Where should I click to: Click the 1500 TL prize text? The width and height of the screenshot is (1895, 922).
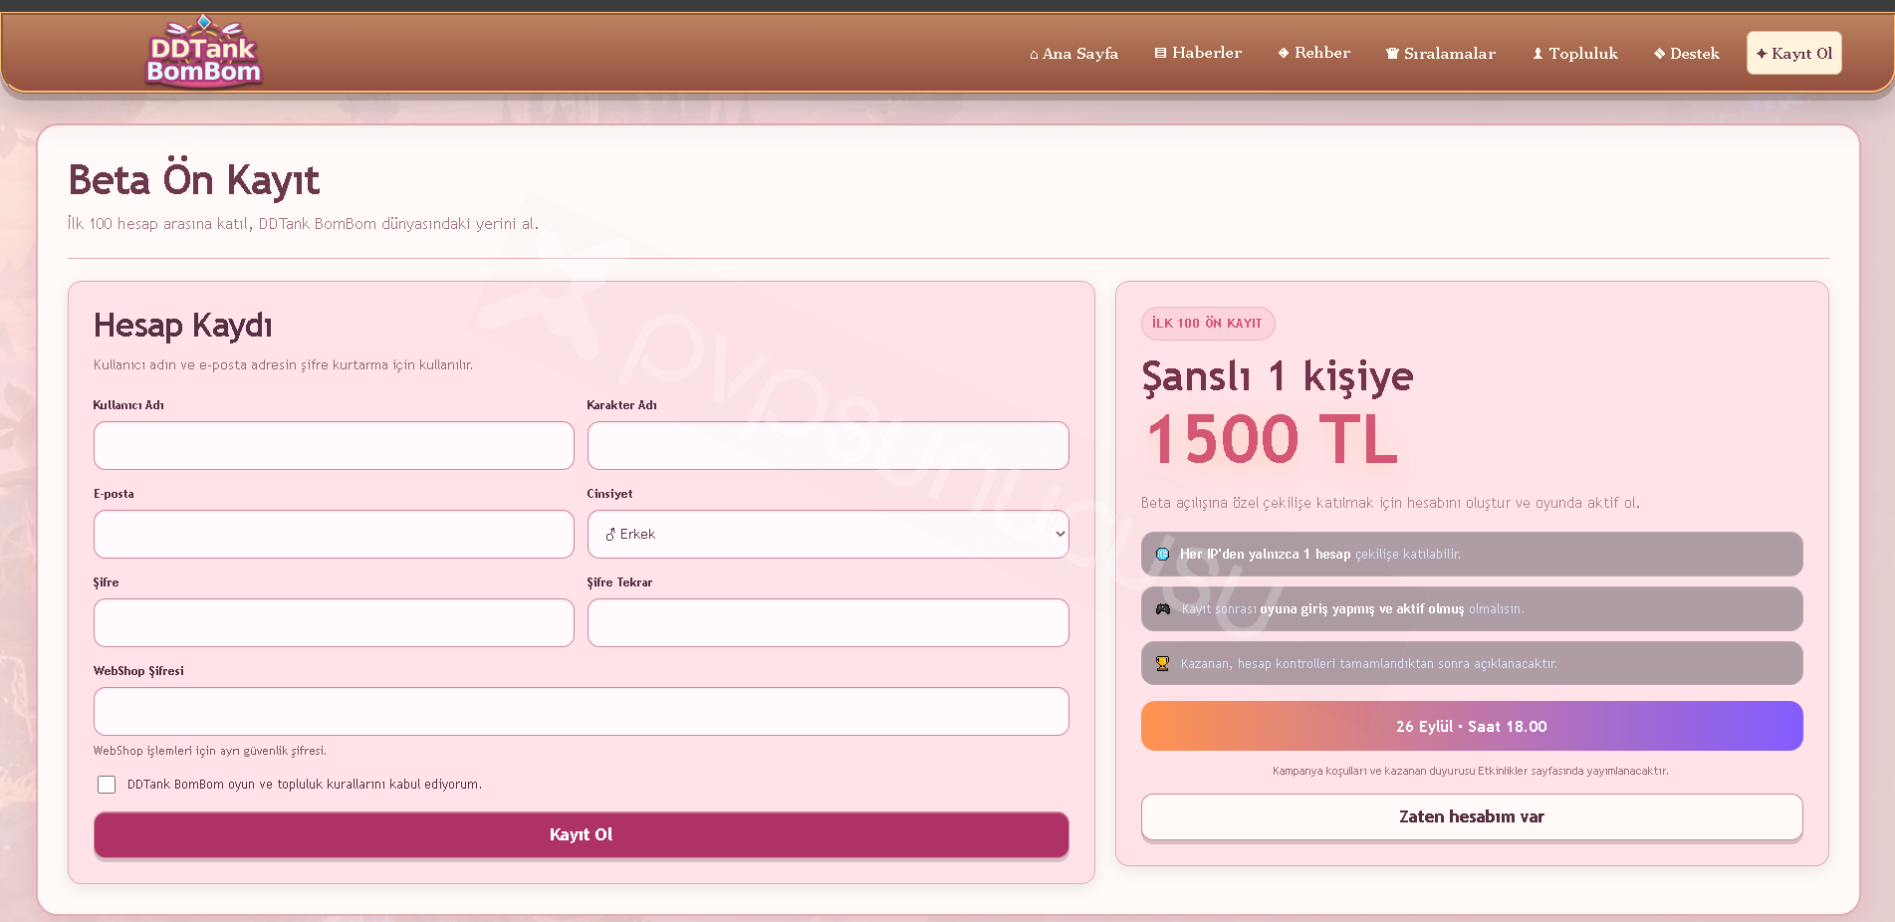click(1273, 439)
